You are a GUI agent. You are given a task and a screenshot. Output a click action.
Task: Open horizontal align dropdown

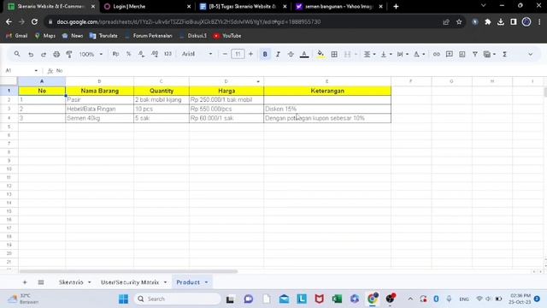click(x=369, y=54)
